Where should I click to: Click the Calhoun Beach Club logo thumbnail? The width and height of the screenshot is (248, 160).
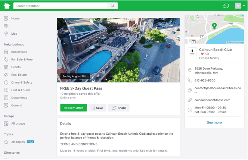192,51
